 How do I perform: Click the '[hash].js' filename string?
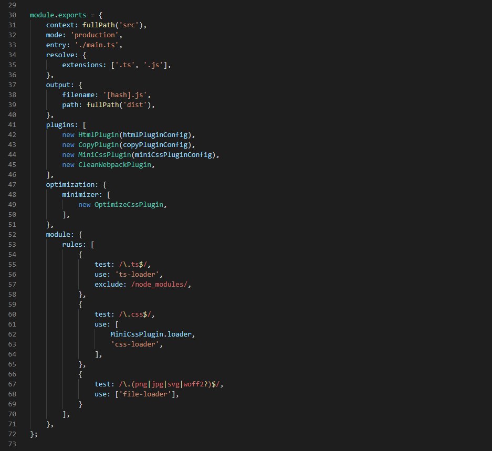click(x=125, y=95)
